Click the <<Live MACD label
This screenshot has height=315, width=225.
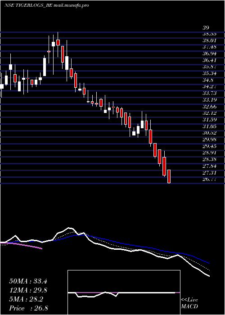coord(189,303)
